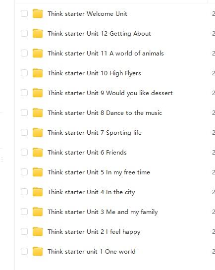Select checkbox next to Unit 7 Sporting life

[24, 132]
